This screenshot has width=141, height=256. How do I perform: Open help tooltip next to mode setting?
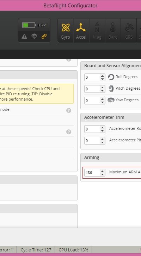coord(69,110)
